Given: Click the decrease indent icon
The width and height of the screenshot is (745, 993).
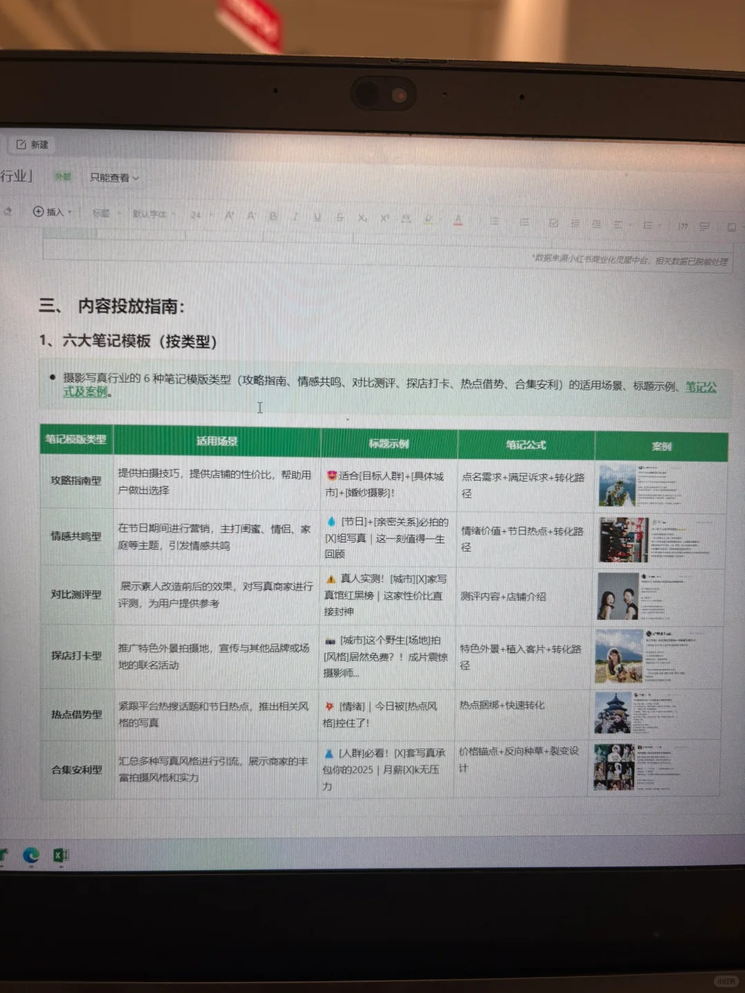Looking at the screenshot, I should tap(575, 223).
